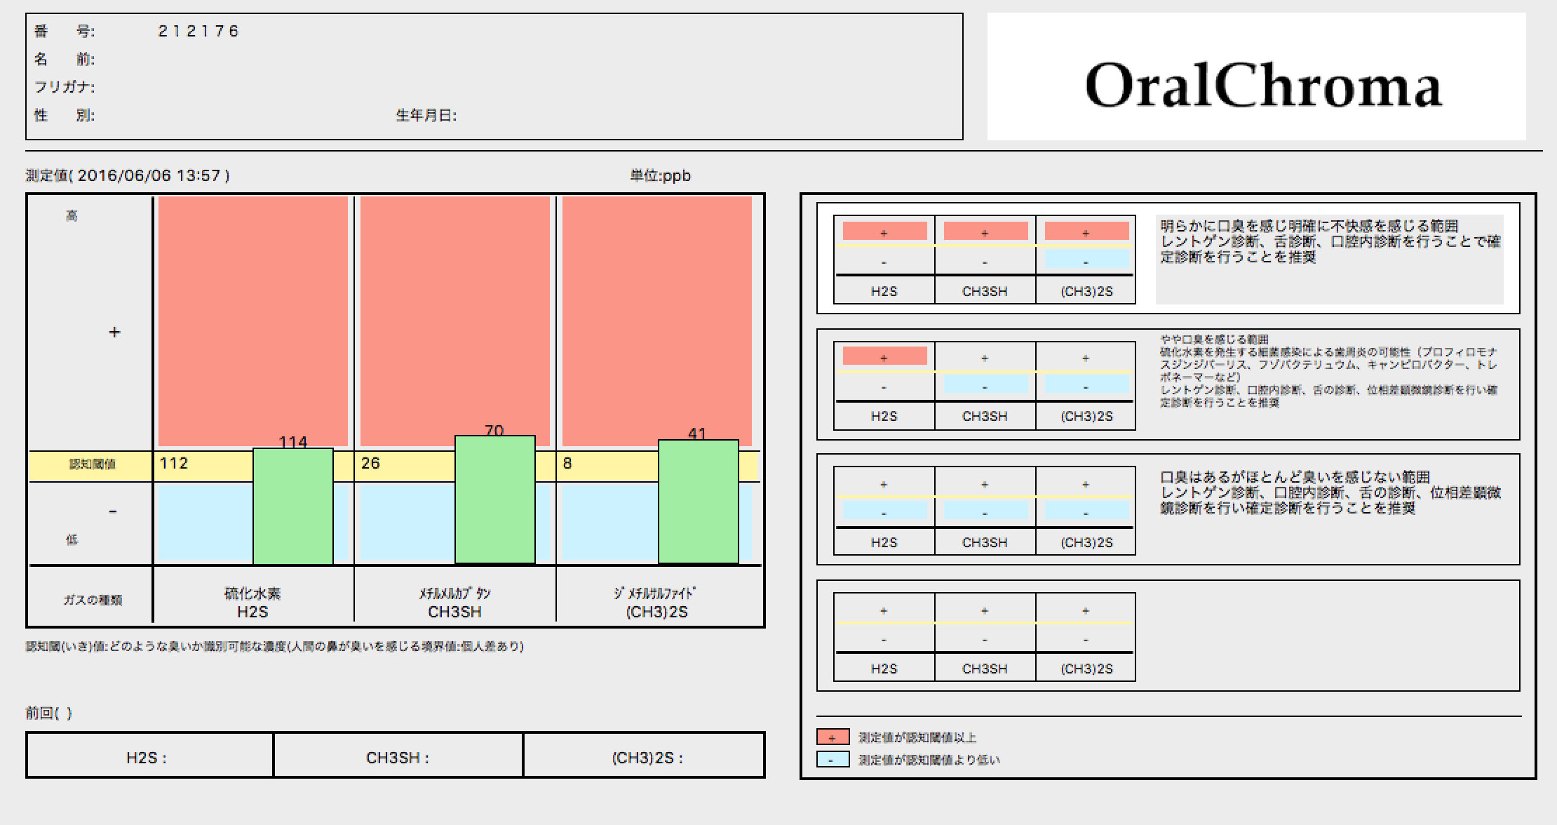Click the CH3SH threshold value 26
This screenshot has width=1557, height=825.
(370, 463)
